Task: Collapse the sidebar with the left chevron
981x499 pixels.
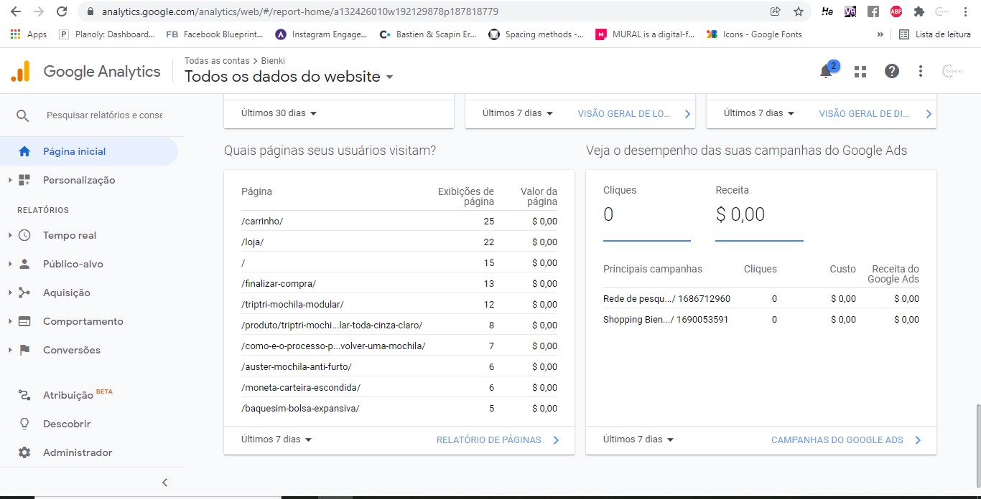Action: pos(164,483)
